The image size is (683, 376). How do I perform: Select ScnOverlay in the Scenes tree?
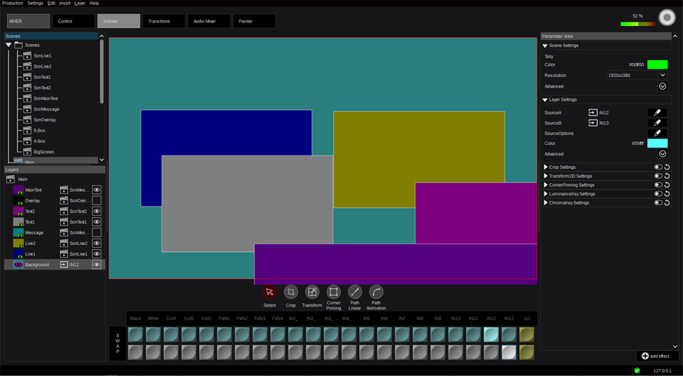(x=45, y=120)
